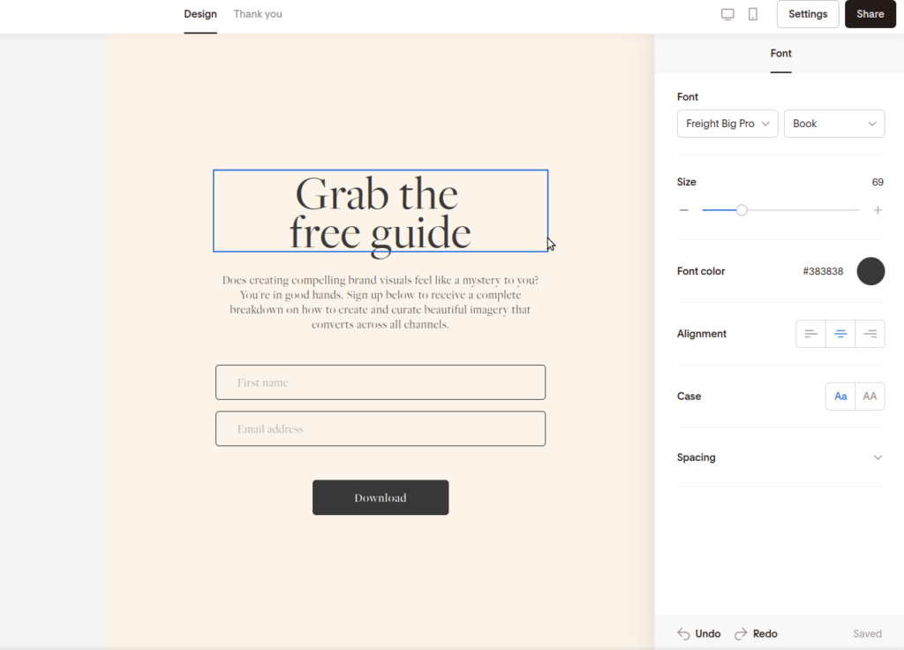Set case to normal Aa
This screenshot has height=650, width=904.
(x=840, y=397)
